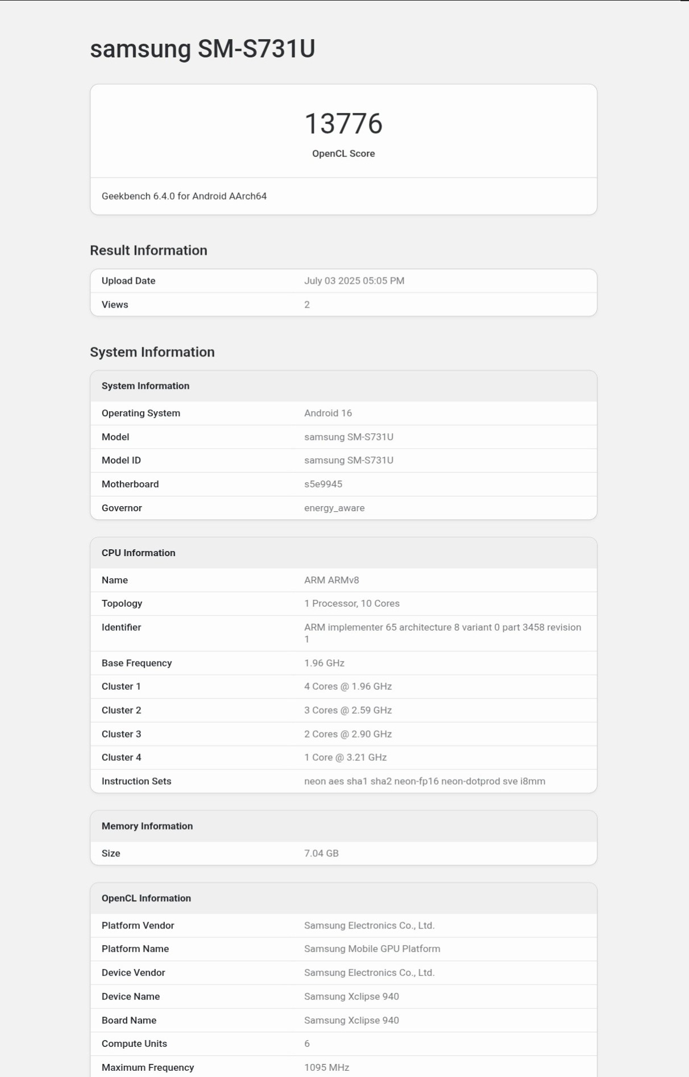Select Cluster 4 value 1 Core @ 3.21 GHz
689x1077 pixels.
[x=346, y=758]
